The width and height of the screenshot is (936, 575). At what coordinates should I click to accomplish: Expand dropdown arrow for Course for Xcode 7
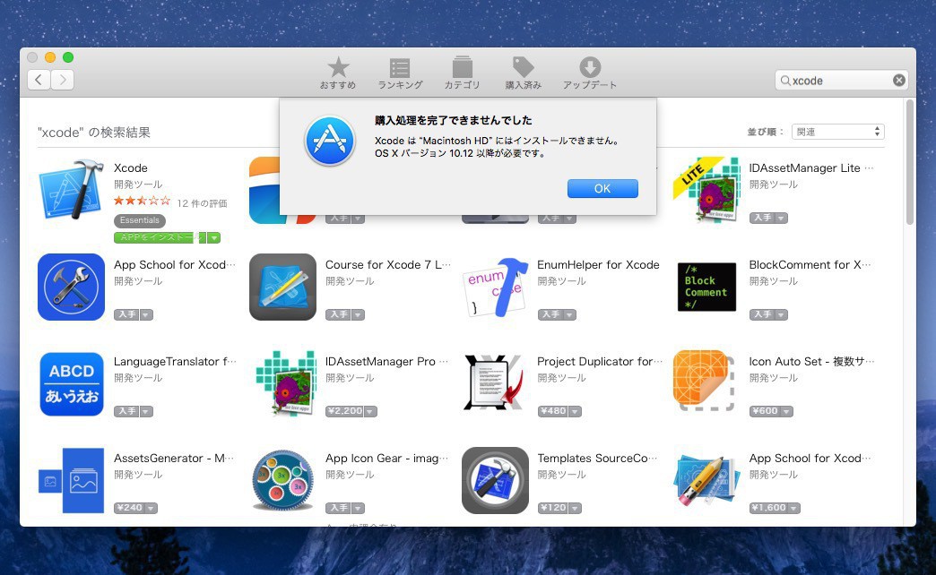coord(358,314)
